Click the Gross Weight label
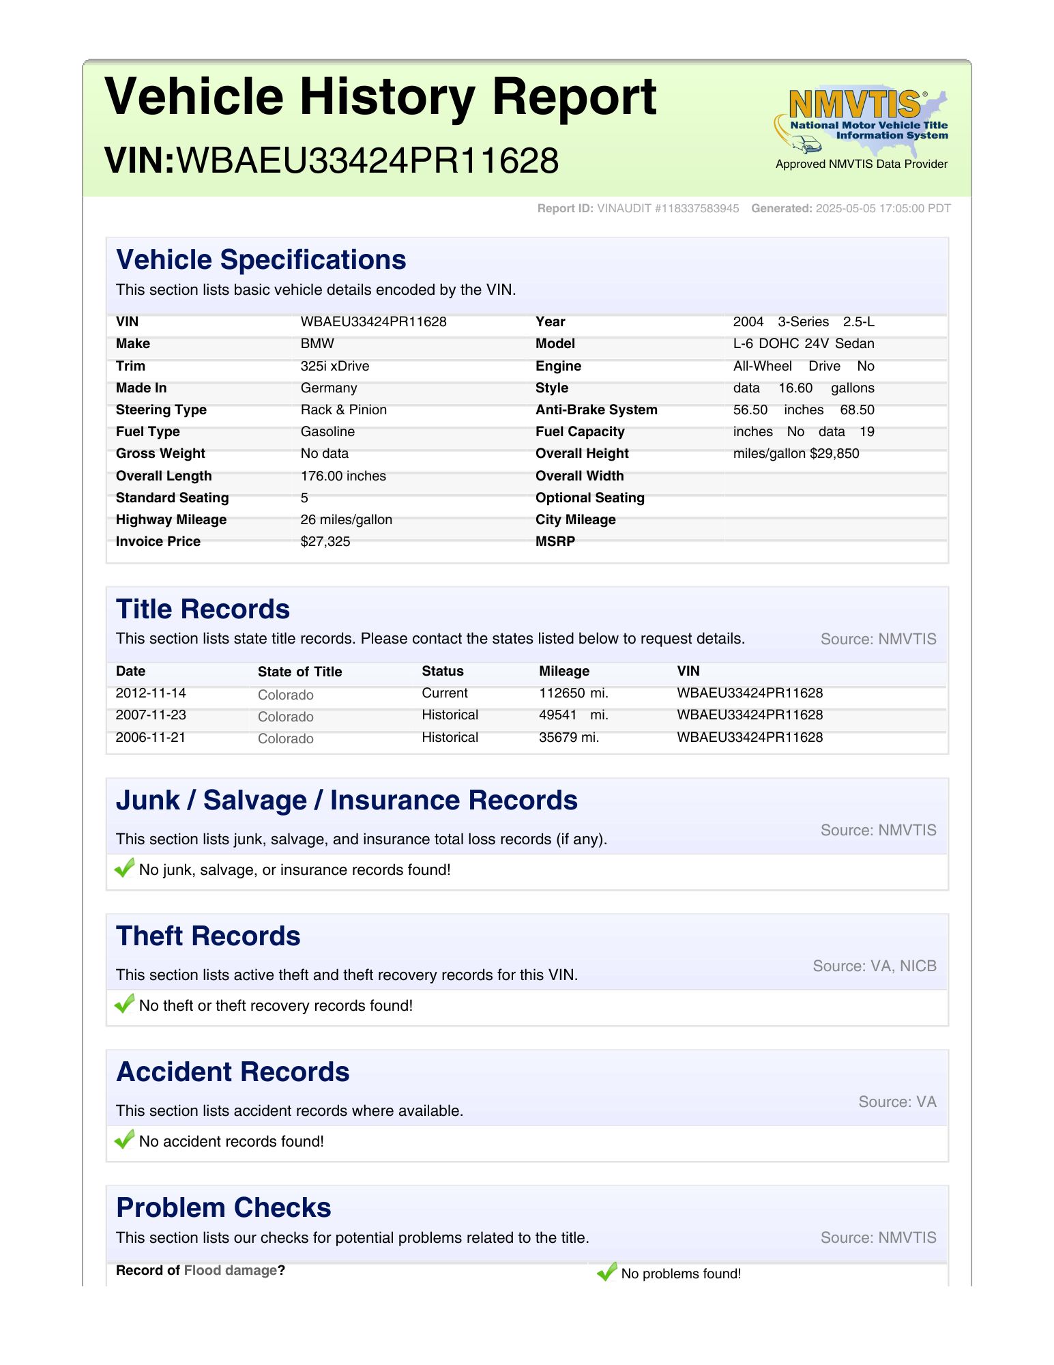This screenshot has height=1365, width=1054. [160, 453]
